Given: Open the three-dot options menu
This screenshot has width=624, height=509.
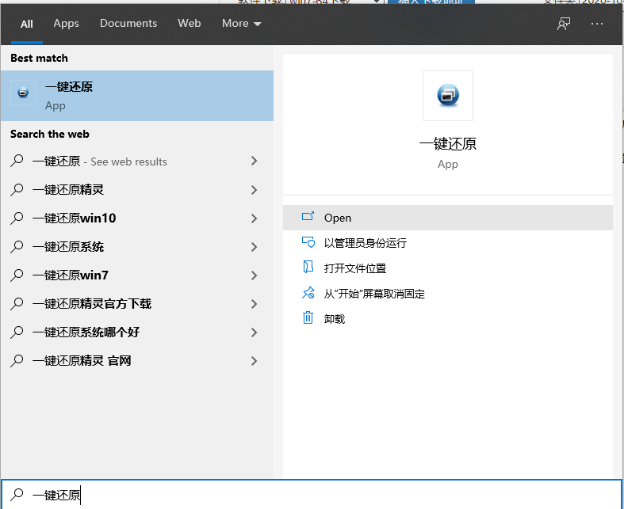Looking at the screenshot, I should coord(597,24).
